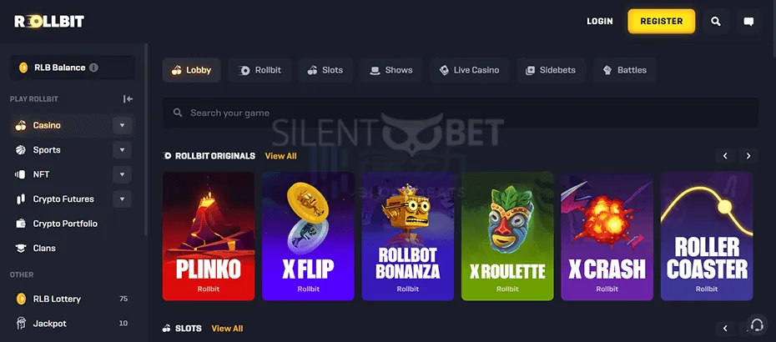Image resolution: width=776 pixels, height=342 pixels.
Task: Expand the Crypto Futures dropdown arrow
Action: point(122,199)
